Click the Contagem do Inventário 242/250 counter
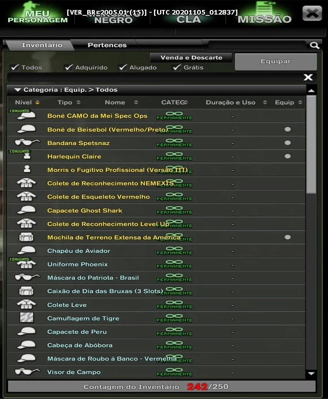The image size is (328, 399). [162, 387]
